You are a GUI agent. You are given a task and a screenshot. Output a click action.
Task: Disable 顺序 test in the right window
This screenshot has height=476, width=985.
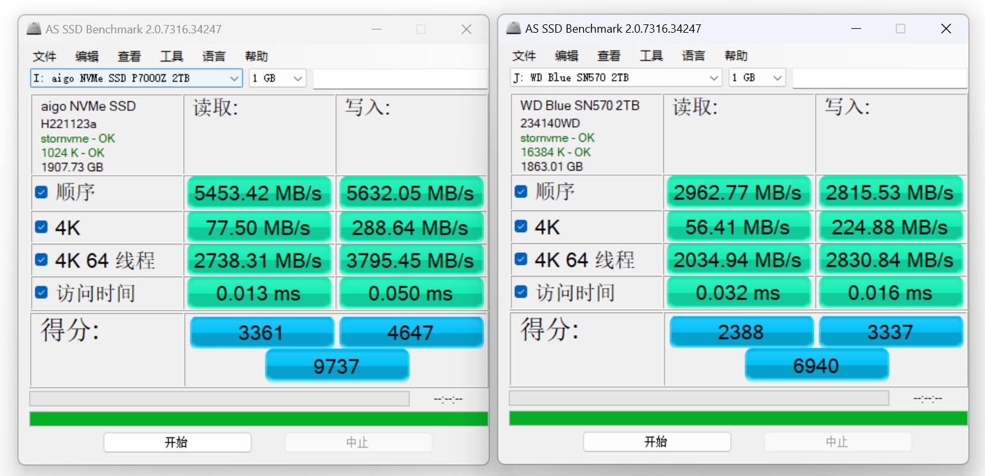point(521,191)
